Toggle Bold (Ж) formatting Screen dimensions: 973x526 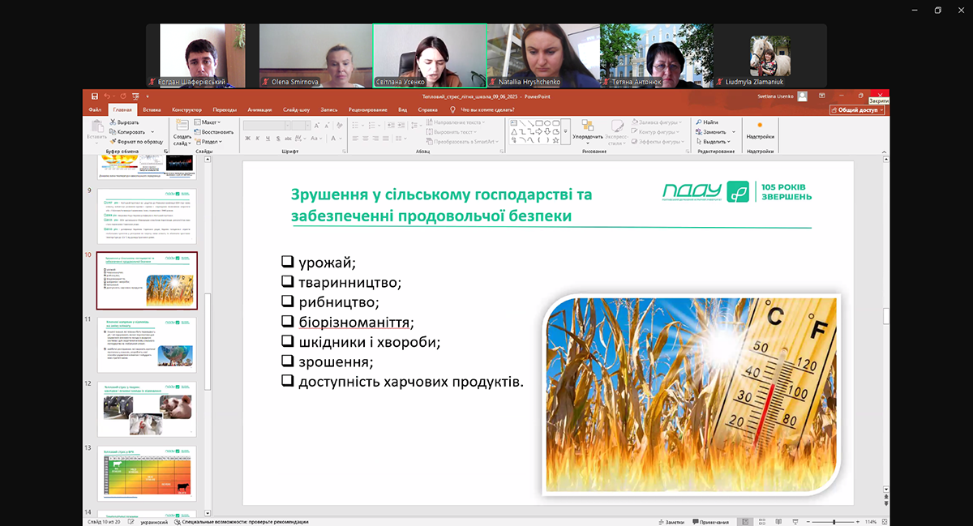pos(246,138)
